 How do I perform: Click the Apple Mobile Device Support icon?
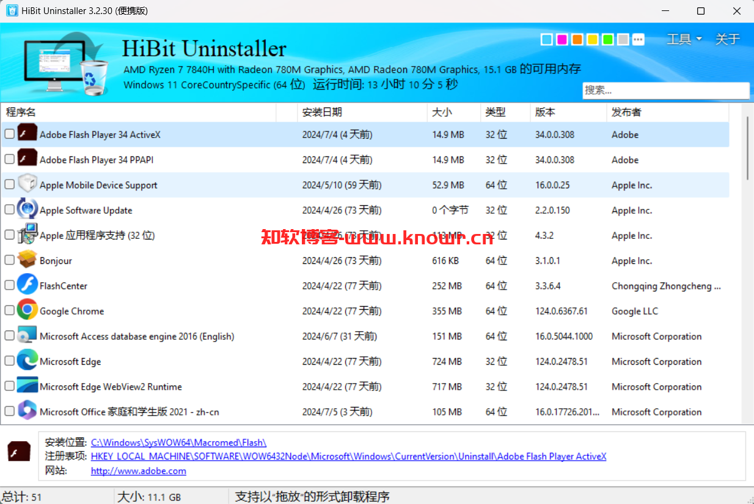pyautogui.click(x=27, y=184)
